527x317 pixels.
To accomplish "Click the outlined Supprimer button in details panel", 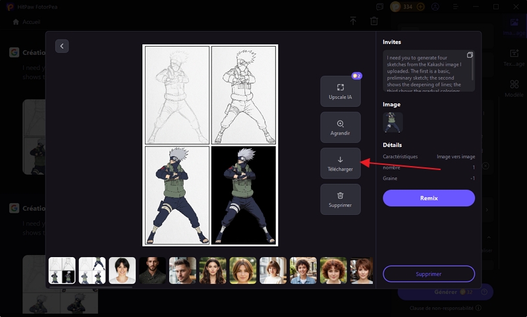I will pos(429,274).
